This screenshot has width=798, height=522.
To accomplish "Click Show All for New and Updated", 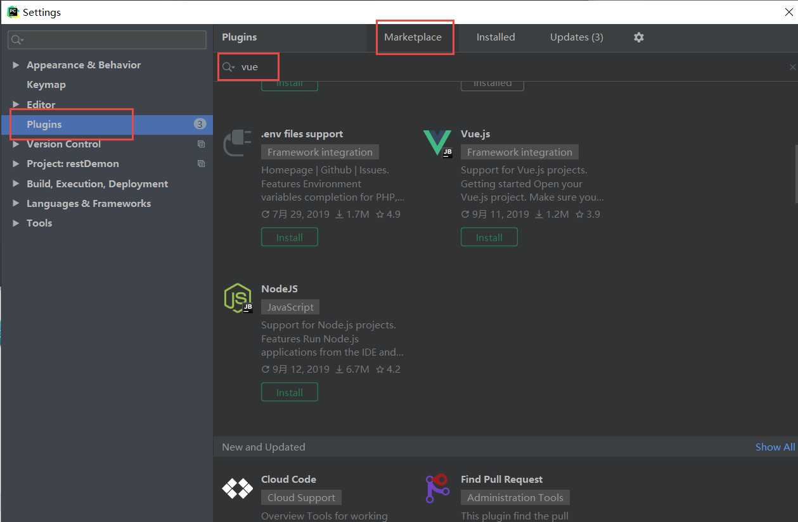I will point(775,447).
